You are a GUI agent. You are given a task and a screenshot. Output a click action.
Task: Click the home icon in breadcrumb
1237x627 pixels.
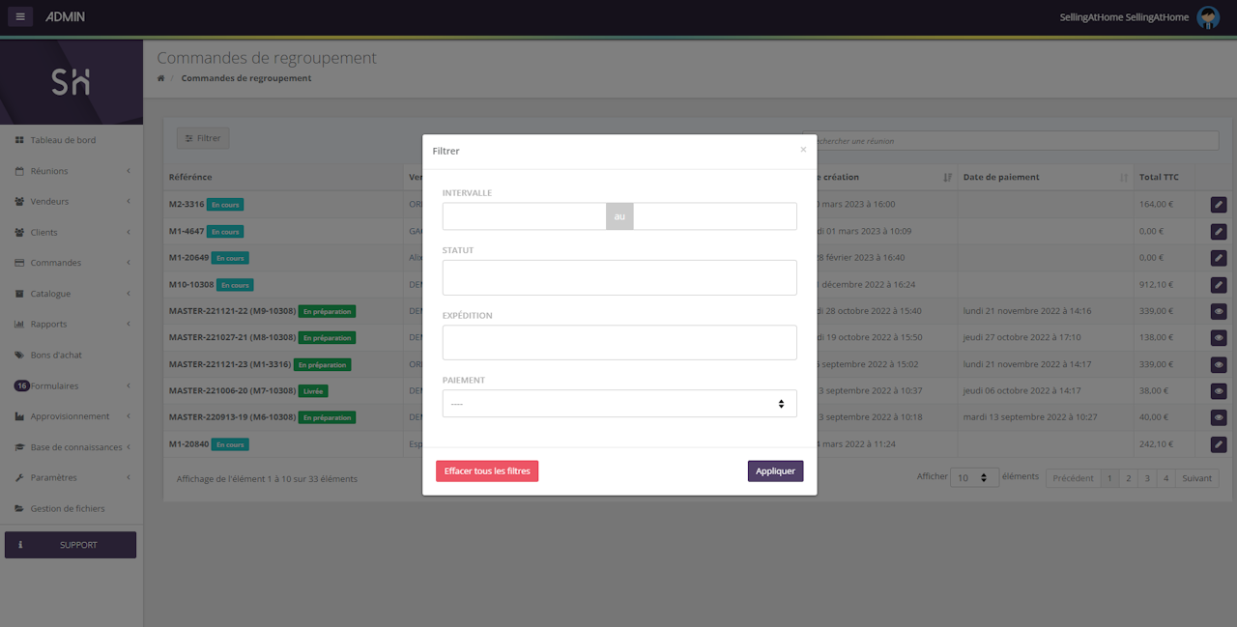pos(161,78)
